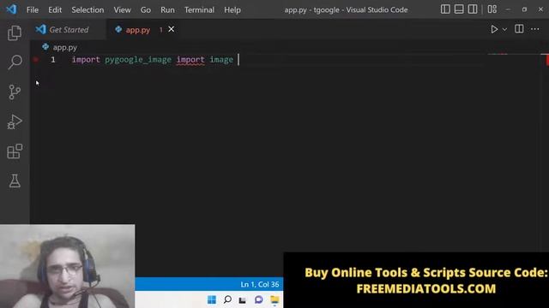Viewport: 549px width, 308px height.
Task: Open the Chat app in taskbar
Action: click(x=259, y=299)
